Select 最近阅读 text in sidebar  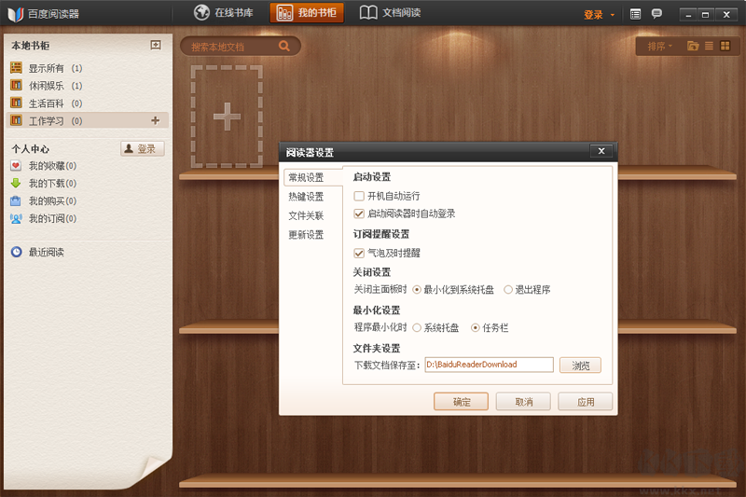(46, 252)
